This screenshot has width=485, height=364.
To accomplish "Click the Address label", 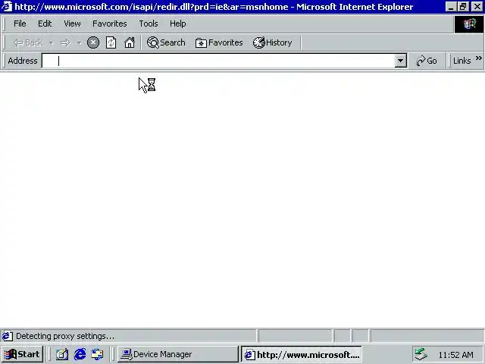I will 23,61.
